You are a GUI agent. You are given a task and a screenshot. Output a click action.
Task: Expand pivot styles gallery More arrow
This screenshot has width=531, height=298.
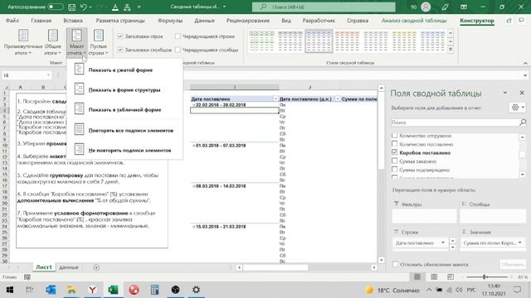coord(451,50)
